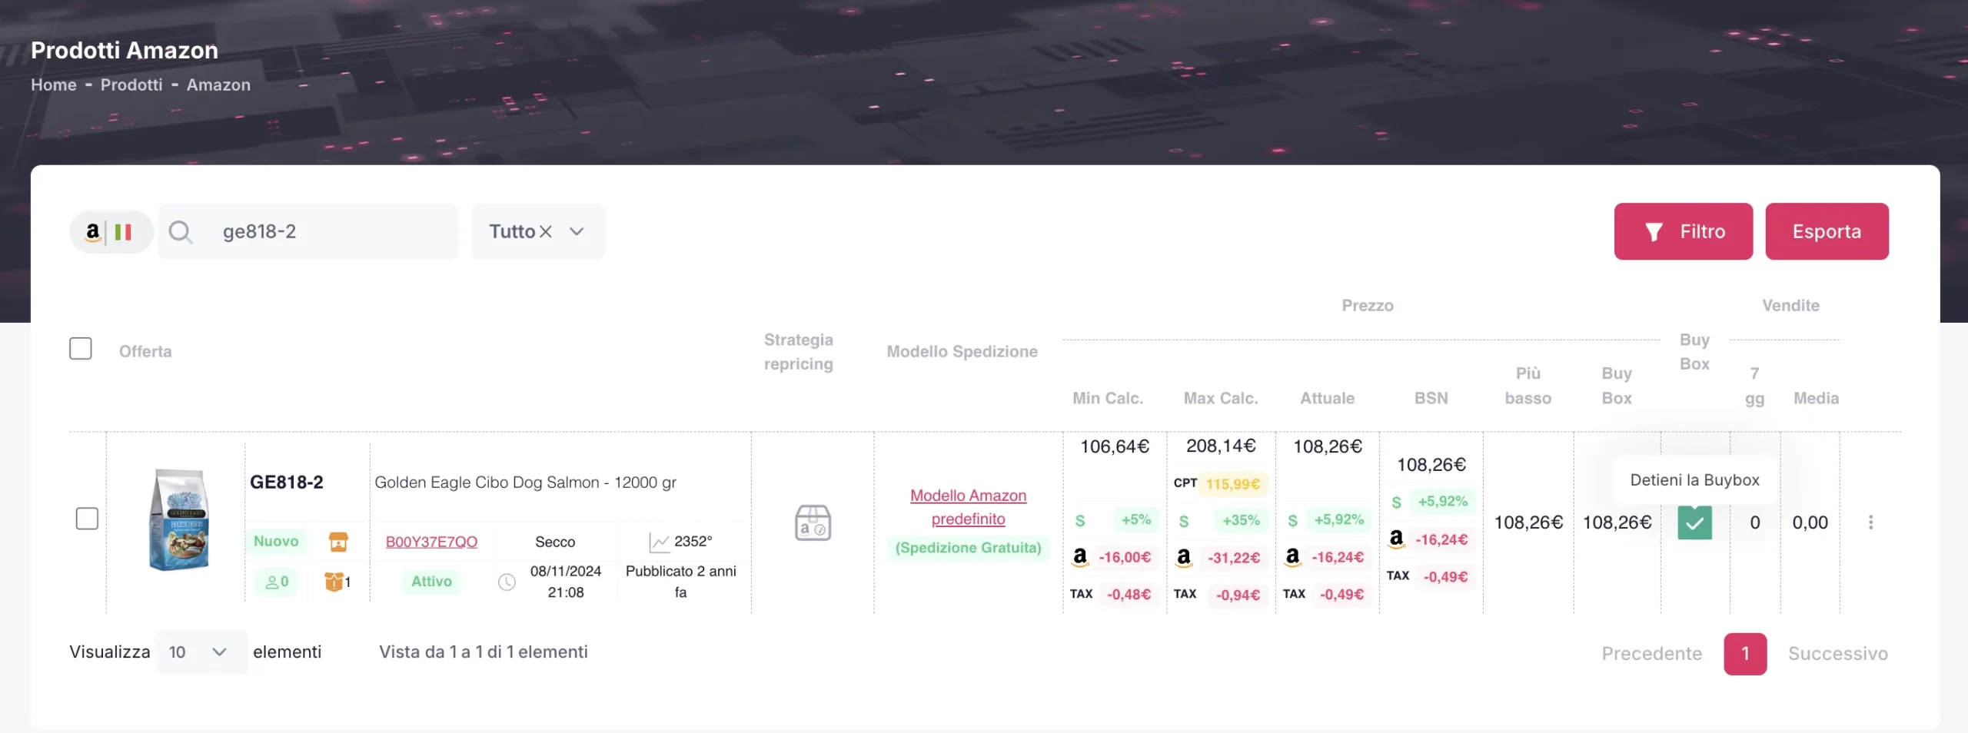1968x733 pixels.
Task: Open the B00Y37E7QO ASIN link
Action: pyautogui.click(x=431, y=542)
